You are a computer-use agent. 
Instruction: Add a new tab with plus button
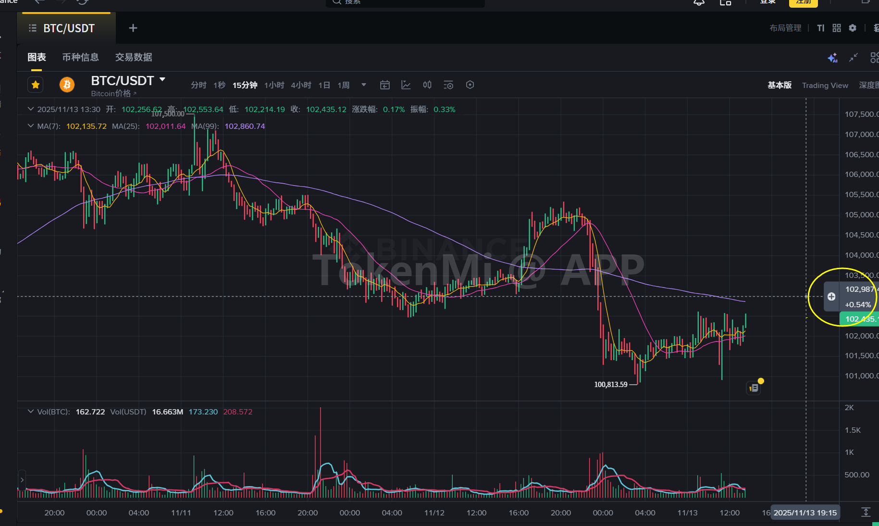point(133,28)
